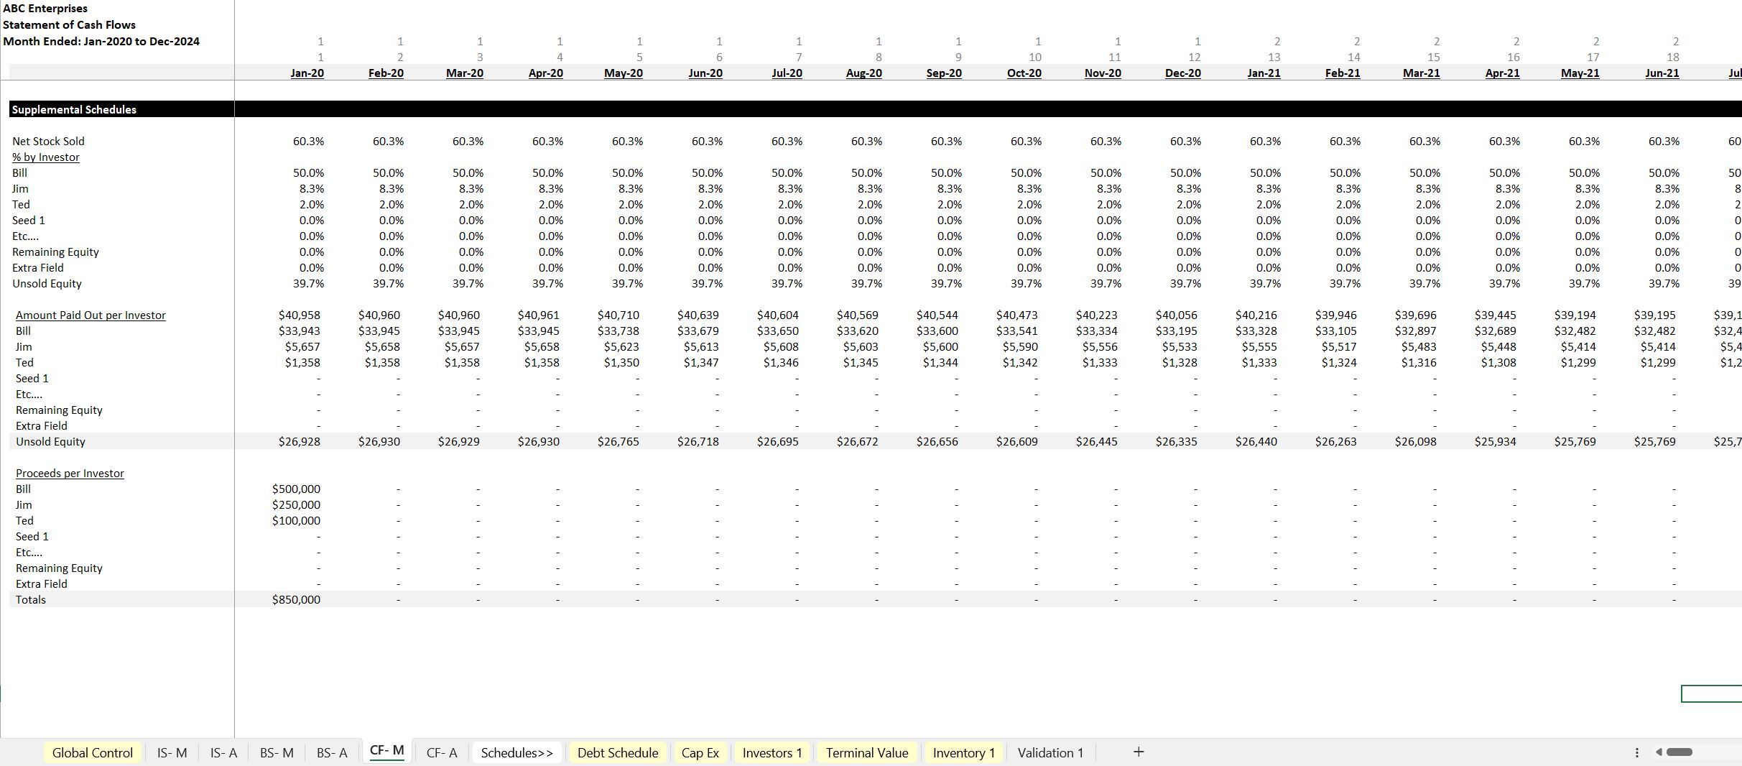Open the Debt Schedule tab
This screenshot has width=1742, height=766.
click(x=618, y=752)
